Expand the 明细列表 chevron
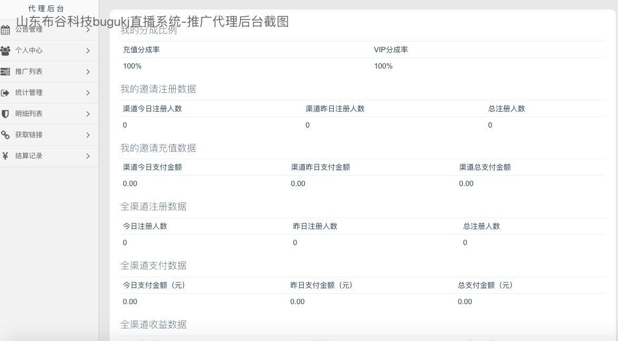This screenshot has width=618, height=341. tap(88, 114)
